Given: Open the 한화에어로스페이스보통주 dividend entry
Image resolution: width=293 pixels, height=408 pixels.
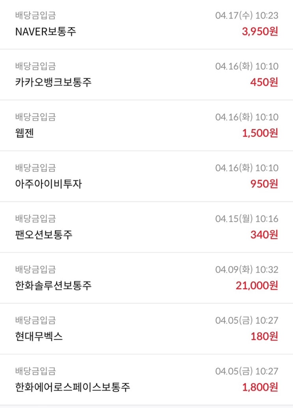Looking at the screenshot, I should [x=146, y=380].
